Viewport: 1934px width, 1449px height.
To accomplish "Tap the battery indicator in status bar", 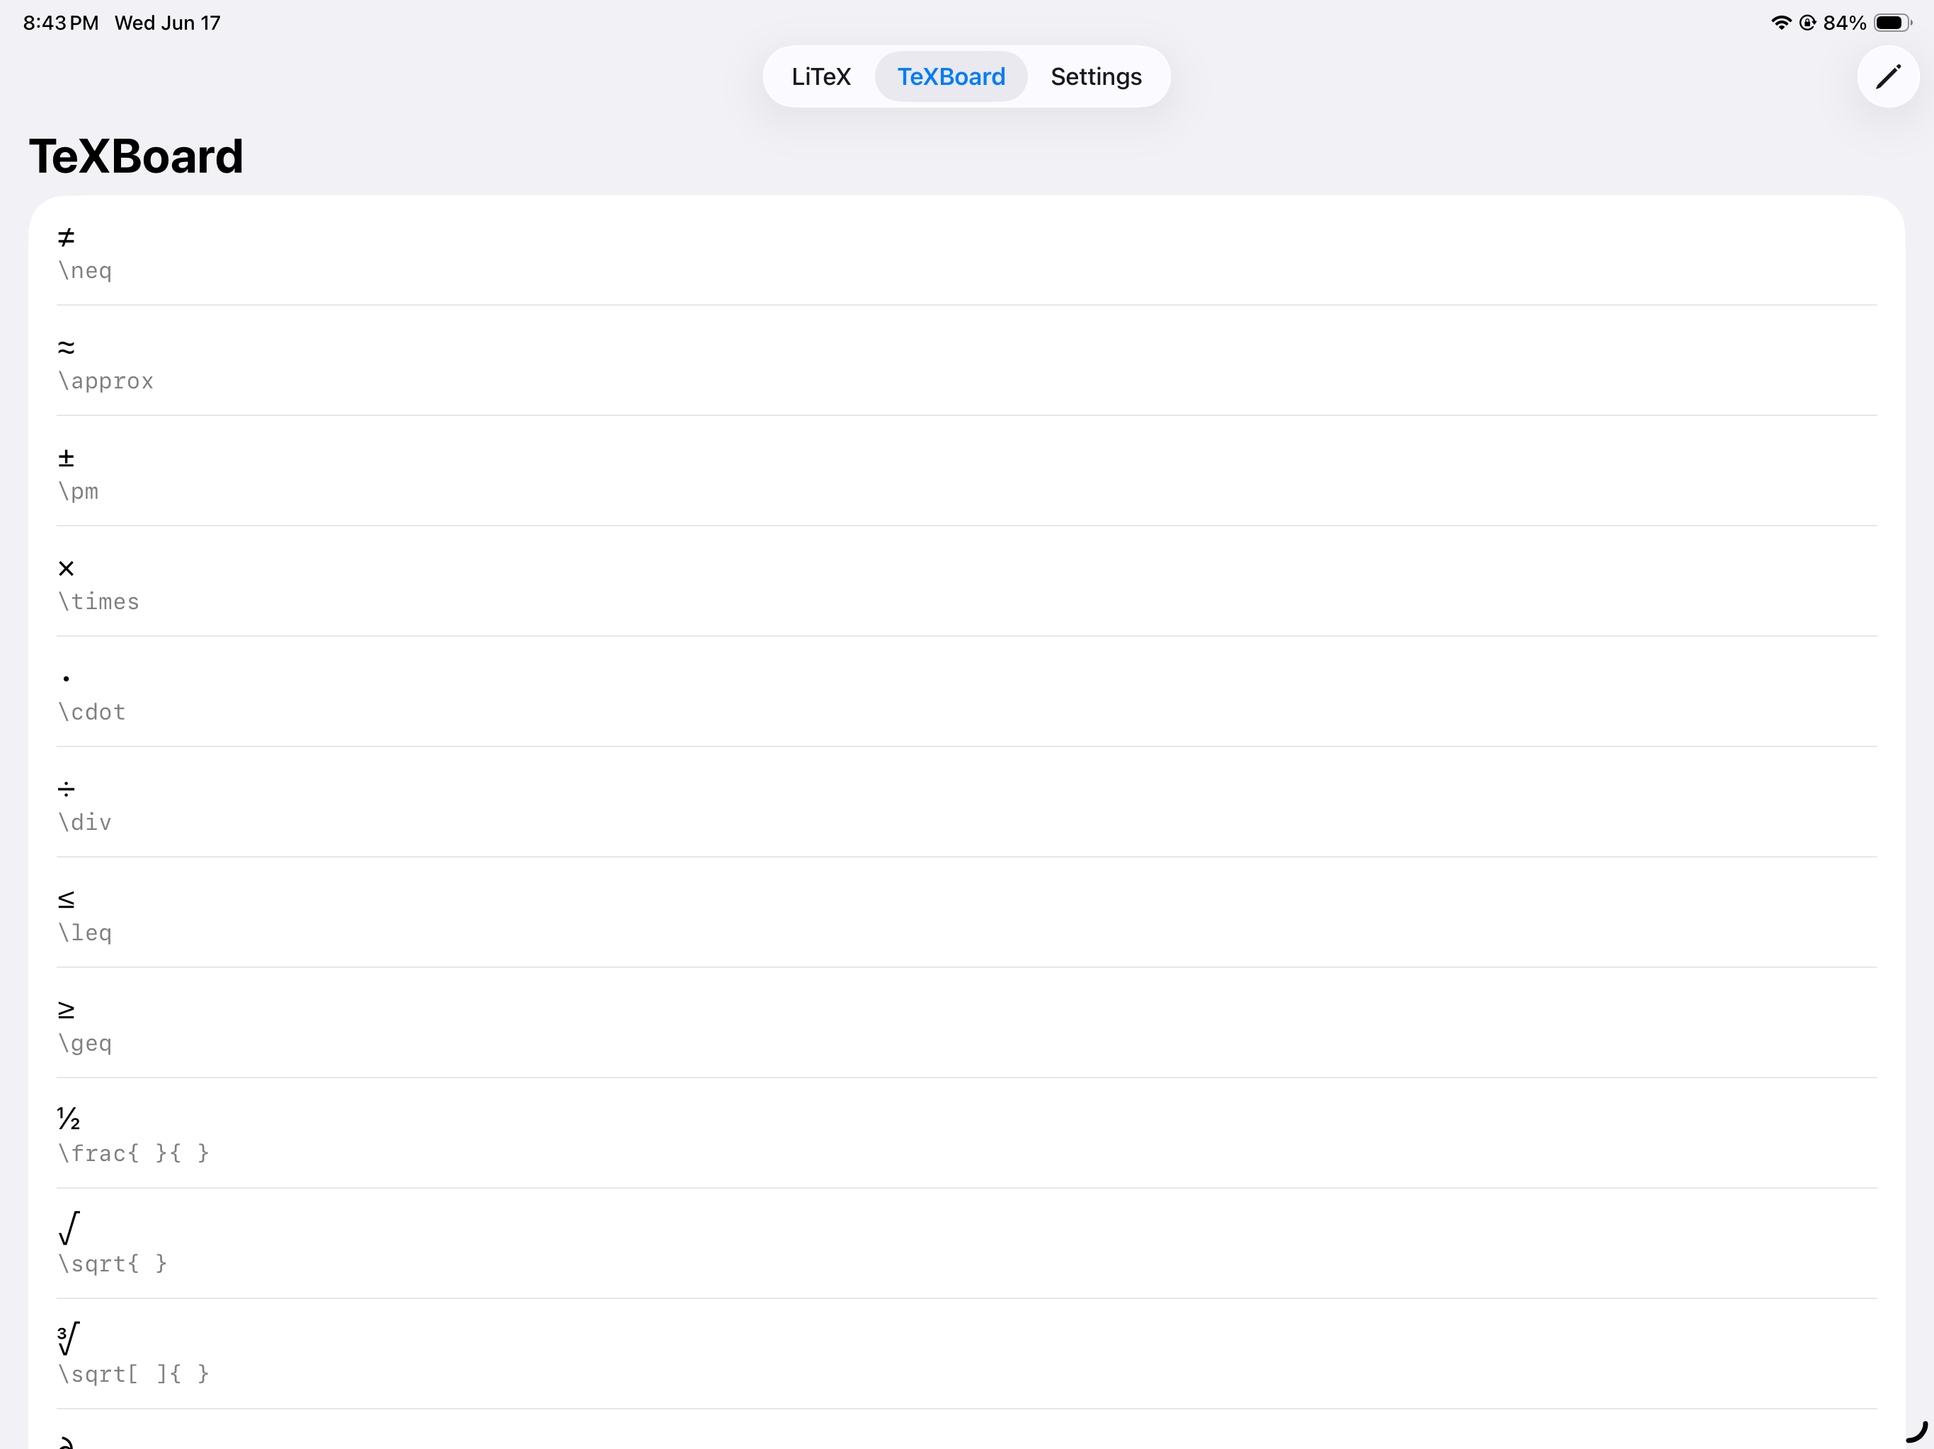I will 1893,23.
